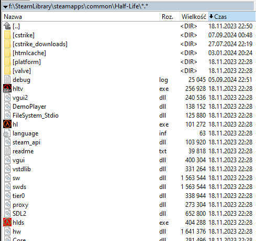
Task: Click the hlds exe red icon
Action: click(7, 223)
